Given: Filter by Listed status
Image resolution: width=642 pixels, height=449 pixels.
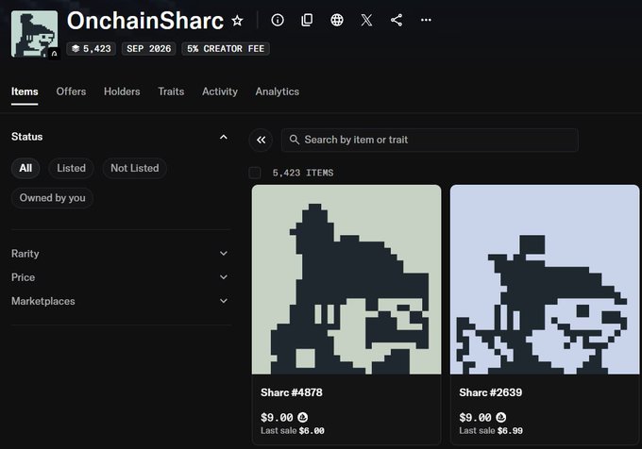Looking at the screenshot, I should tap(71, 168).
